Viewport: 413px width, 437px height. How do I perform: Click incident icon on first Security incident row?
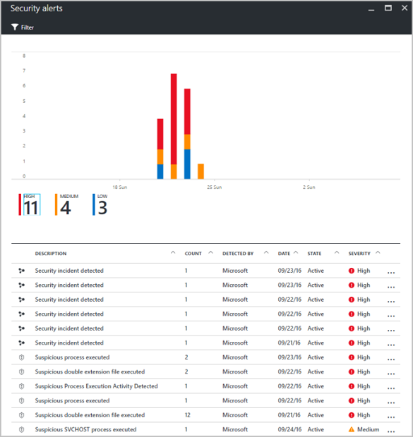[x=21, y=271]
